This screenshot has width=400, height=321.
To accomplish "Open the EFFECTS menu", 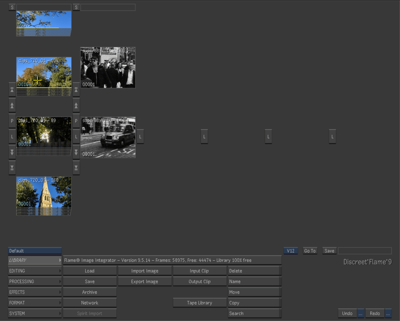I will [35, 292].
